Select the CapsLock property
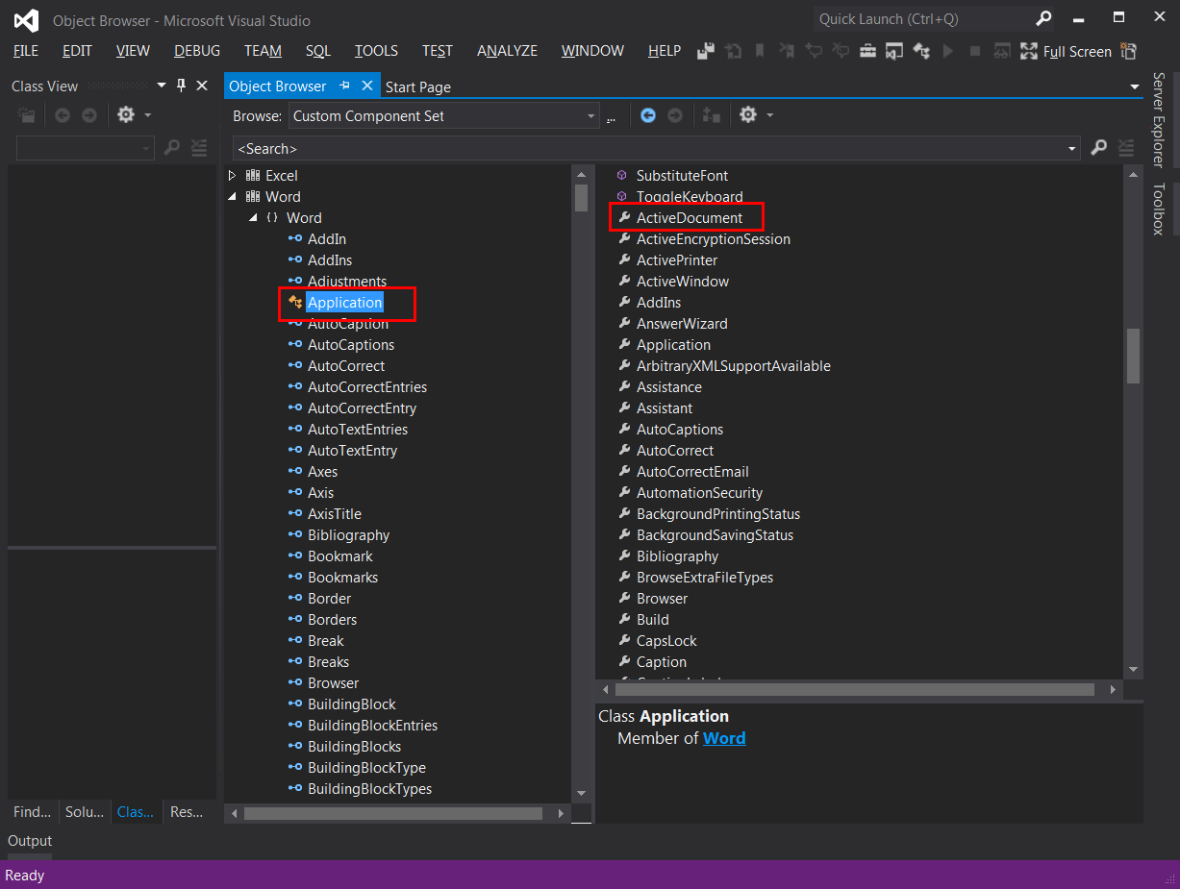The height and width of the screenshot is (889, 1180). point(666,641)
